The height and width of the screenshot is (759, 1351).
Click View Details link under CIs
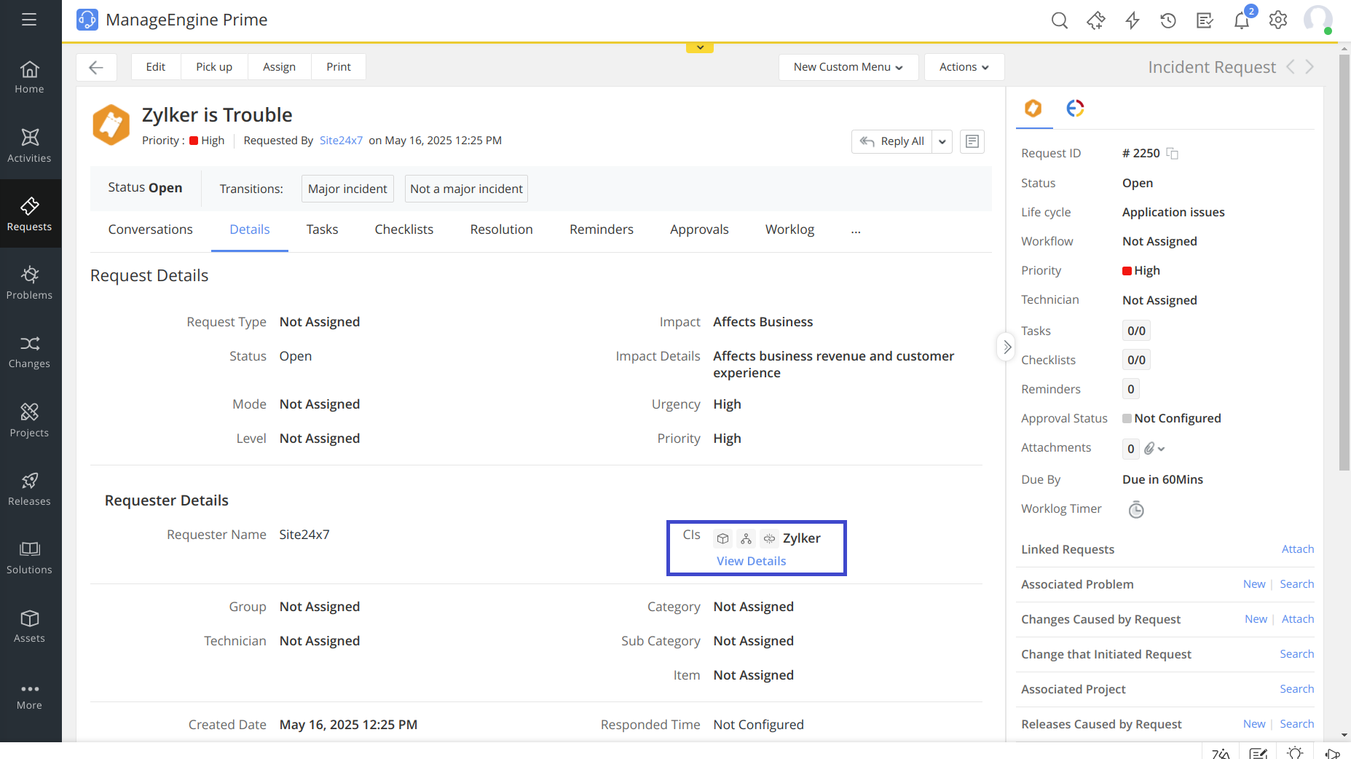point(751,561)
